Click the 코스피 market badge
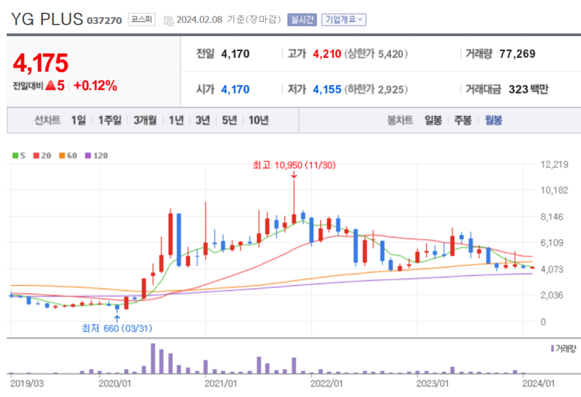Screen dimensions: 581x397 pos(141,20)
